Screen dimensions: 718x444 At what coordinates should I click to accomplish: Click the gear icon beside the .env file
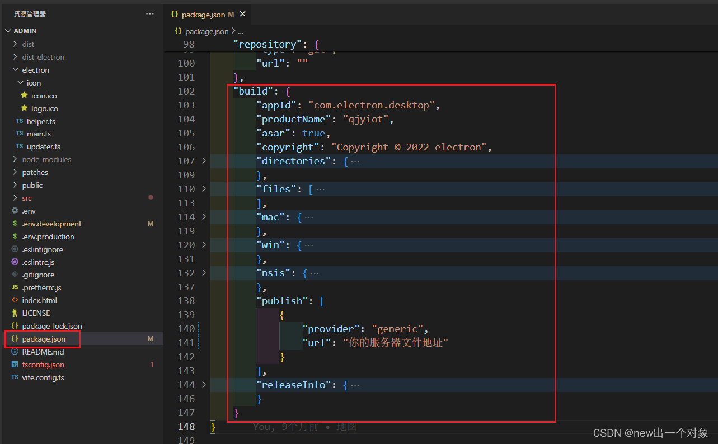click(x=16, y=211)
